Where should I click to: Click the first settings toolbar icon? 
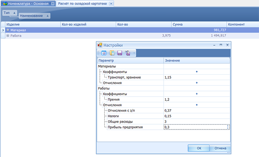(x=104, y=53)
